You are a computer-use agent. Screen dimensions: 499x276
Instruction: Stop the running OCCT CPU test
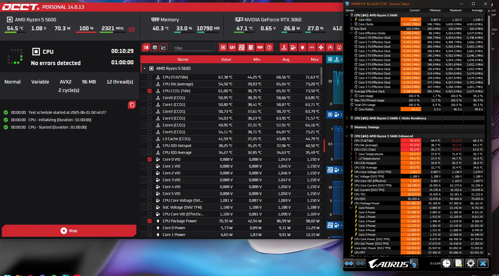coord(69,231)
